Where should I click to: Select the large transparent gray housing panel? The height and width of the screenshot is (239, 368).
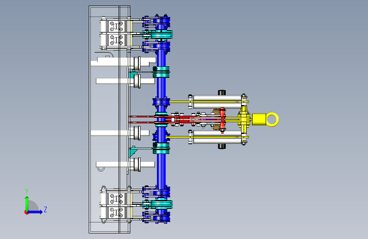point(110,119)
